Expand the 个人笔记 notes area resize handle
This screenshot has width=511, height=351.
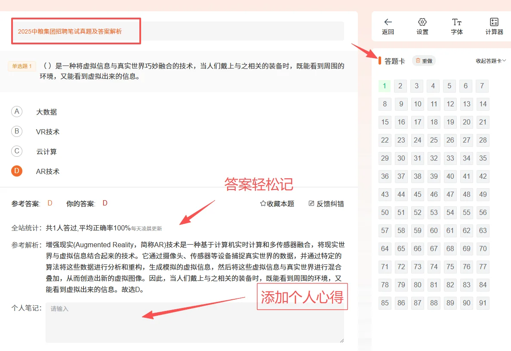point(342,341)
